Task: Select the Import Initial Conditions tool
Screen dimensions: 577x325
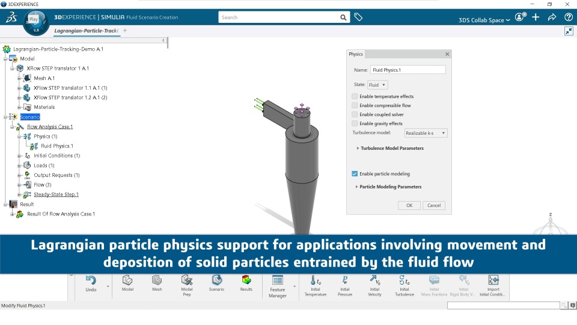Action: point(492,285)
